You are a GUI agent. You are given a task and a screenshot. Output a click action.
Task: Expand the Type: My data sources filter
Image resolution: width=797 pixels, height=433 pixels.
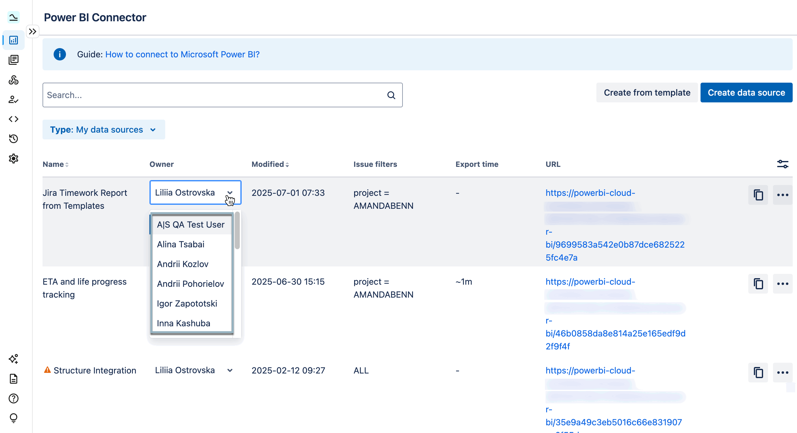click(104, 130)
